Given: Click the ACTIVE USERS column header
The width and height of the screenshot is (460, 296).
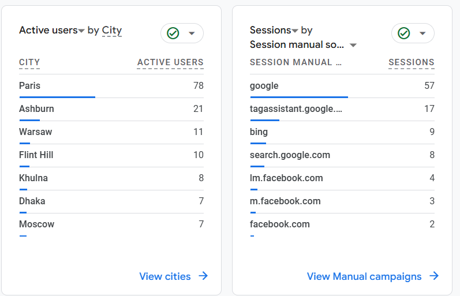Looking at the screenshot, I should [170, 62].
